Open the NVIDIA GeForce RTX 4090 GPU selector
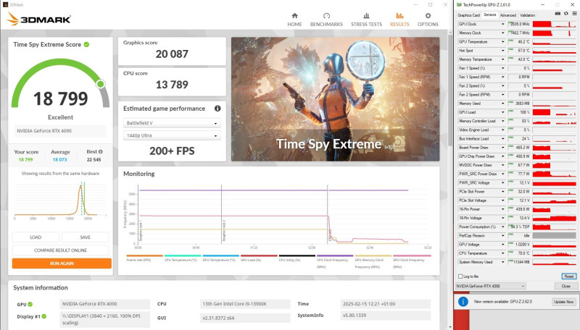Screen dimensions: 580x330 click(491, 286)
